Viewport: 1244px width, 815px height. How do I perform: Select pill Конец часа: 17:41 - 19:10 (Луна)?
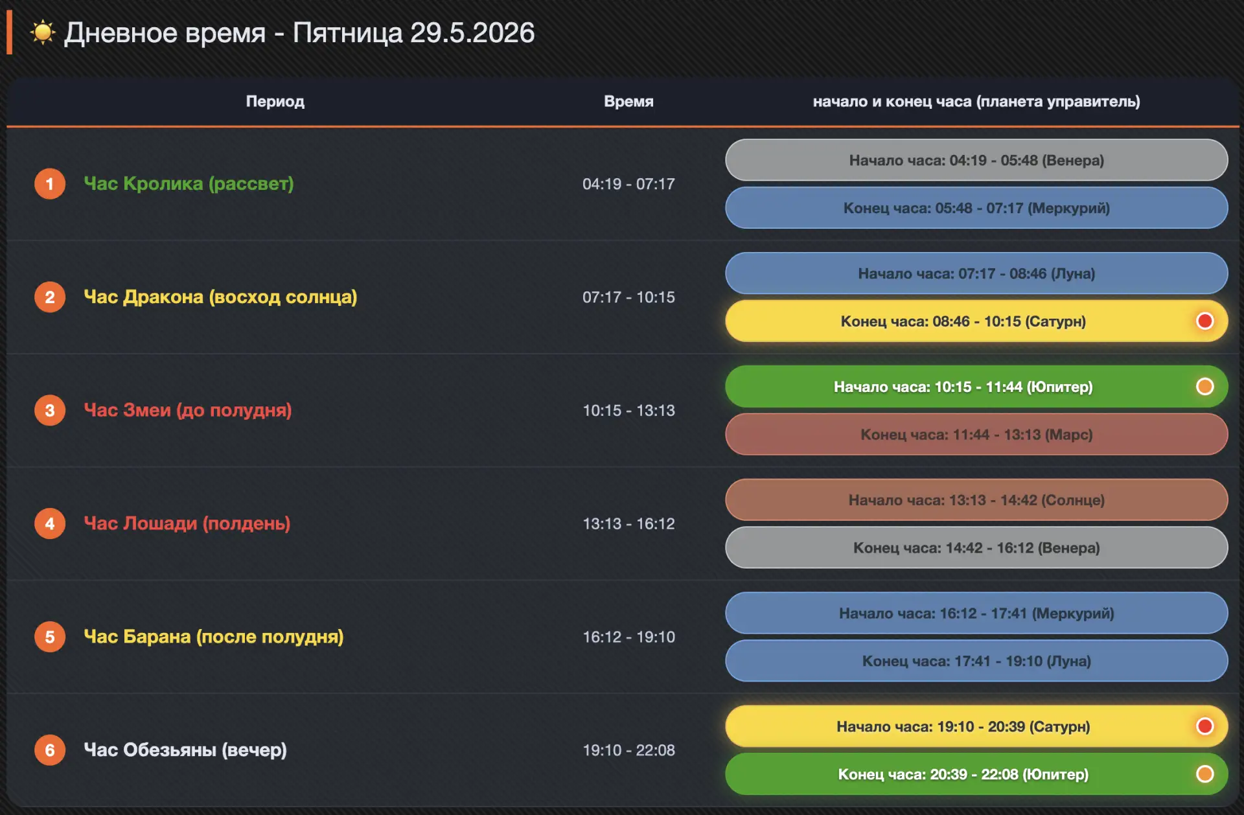[976, 661]
